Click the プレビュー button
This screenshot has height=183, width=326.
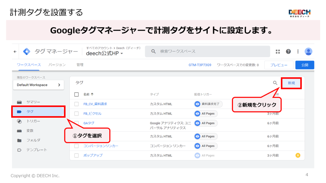pyautogui.click(x=279, y=65)
